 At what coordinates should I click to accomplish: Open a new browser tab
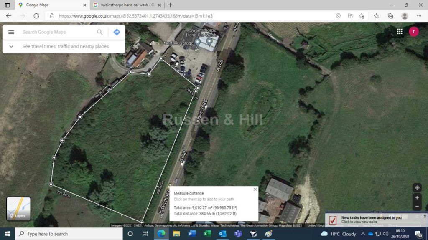tap(171, 5)
